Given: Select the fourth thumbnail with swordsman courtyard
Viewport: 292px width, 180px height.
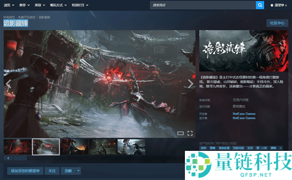Looking at the screenshot, I should click(103, 147).
